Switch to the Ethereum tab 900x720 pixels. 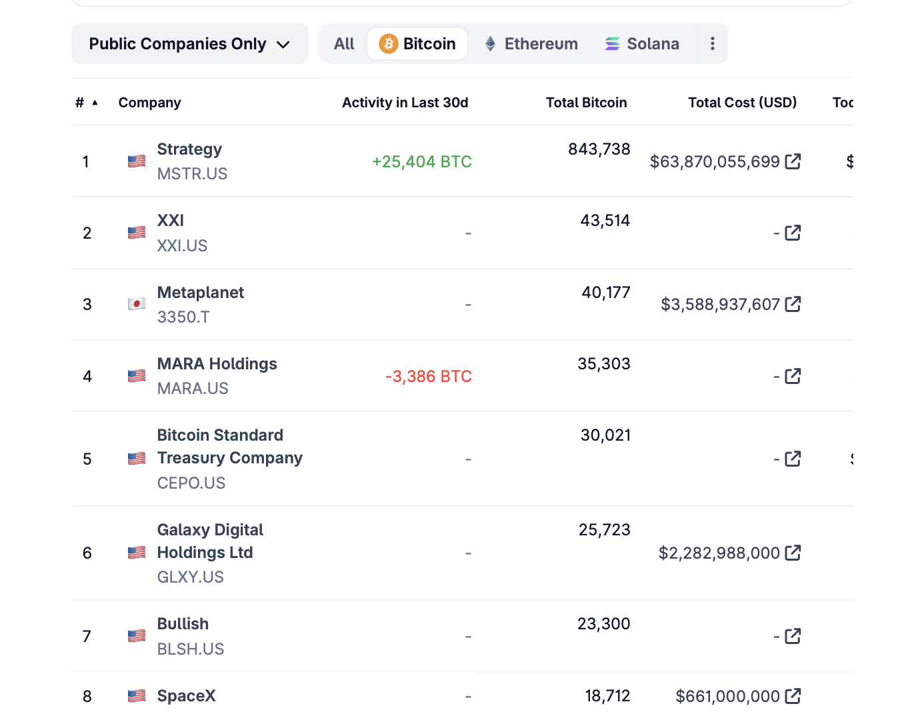click(531, 44)
